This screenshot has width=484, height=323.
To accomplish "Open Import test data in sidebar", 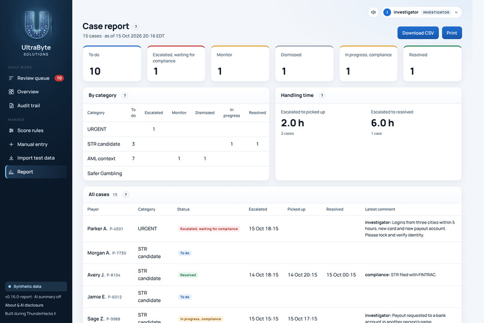I will point(36,158).
